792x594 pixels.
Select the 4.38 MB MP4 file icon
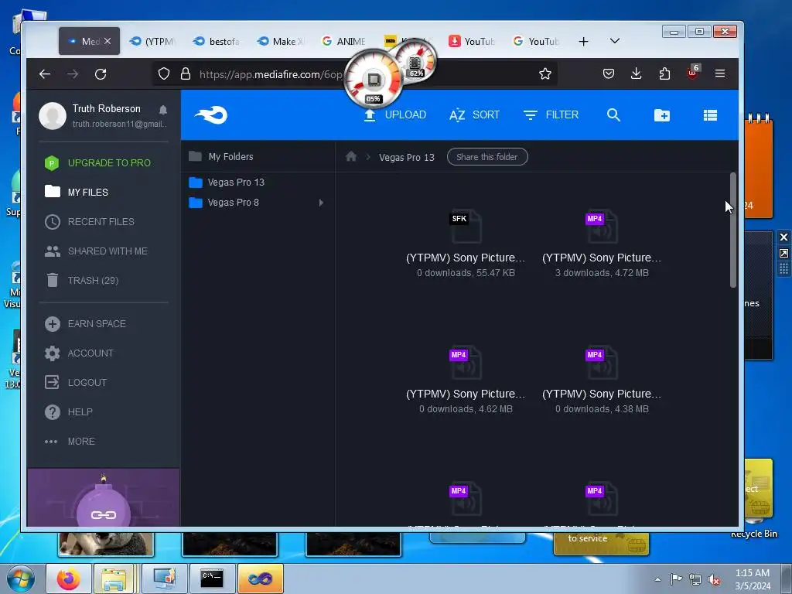pyautogui.click(x=602, y=363)
